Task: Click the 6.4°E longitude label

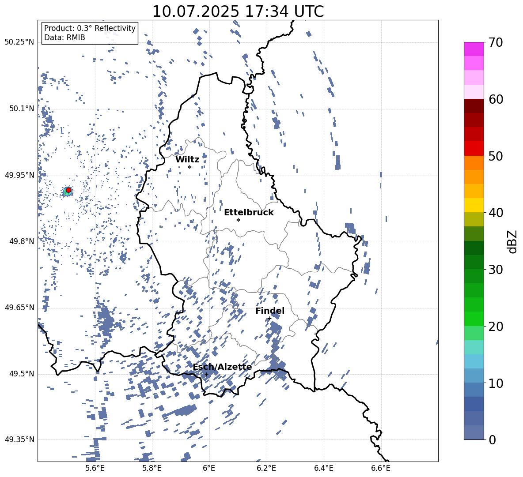Action: coord(324,468)
